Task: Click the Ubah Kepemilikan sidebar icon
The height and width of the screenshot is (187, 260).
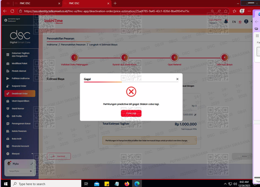Action: point(8,101)
